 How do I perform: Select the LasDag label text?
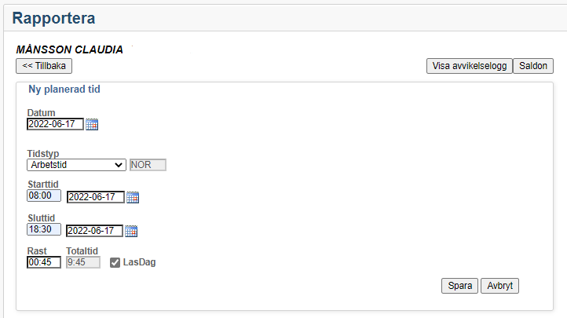click(139, 262)
